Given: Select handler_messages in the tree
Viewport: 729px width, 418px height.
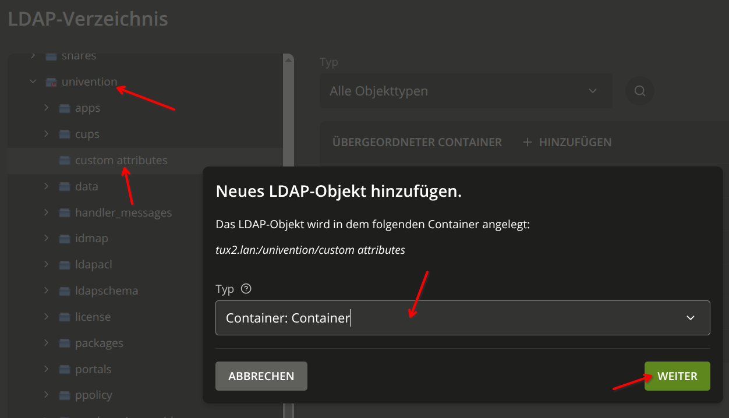Looking at the screenshot, I should (x=123, y=212).
